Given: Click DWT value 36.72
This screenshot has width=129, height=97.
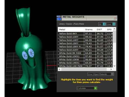Looking at the screenshot, I should tap(100, 34).
